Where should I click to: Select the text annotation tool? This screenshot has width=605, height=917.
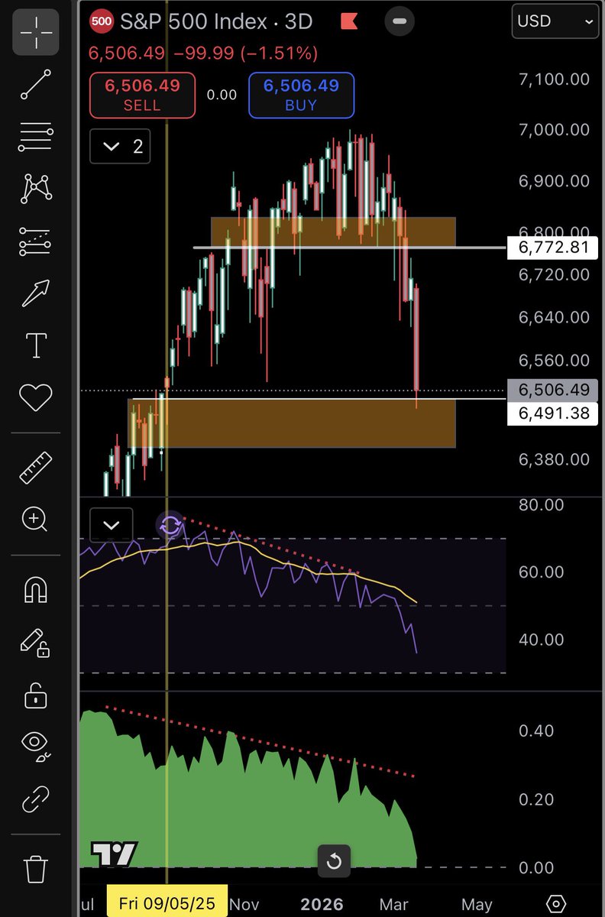click(x=36, y=345)
